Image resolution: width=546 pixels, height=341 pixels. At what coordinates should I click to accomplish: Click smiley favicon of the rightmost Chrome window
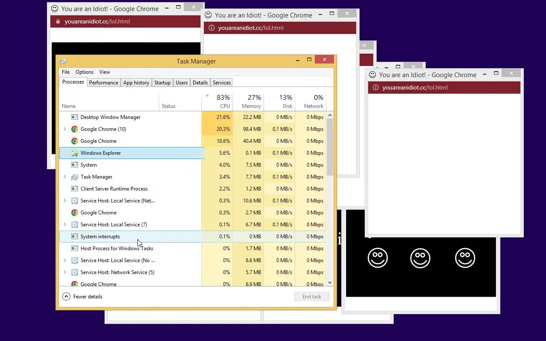point(372,75)
